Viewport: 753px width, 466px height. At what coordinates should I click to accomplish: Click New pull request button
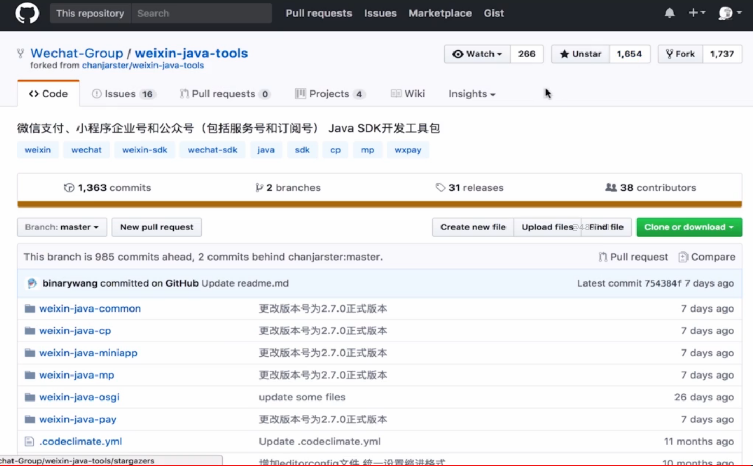[x=157, y=227]
